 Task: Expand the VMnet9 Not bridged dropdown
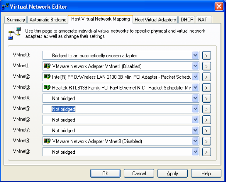pyautogui.click(x=195, y=152)
